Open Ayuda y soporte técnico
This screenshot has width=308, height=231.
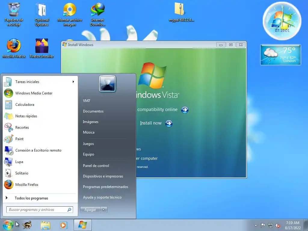[x=102, y=197]
